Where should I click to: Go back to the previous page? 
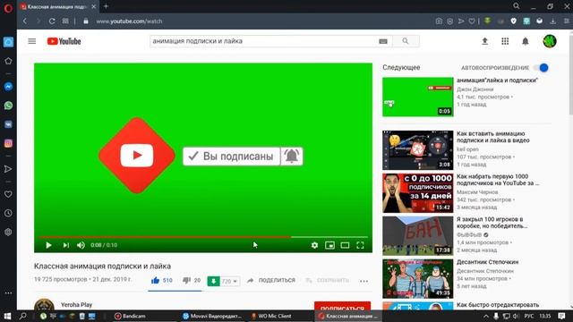25,21
